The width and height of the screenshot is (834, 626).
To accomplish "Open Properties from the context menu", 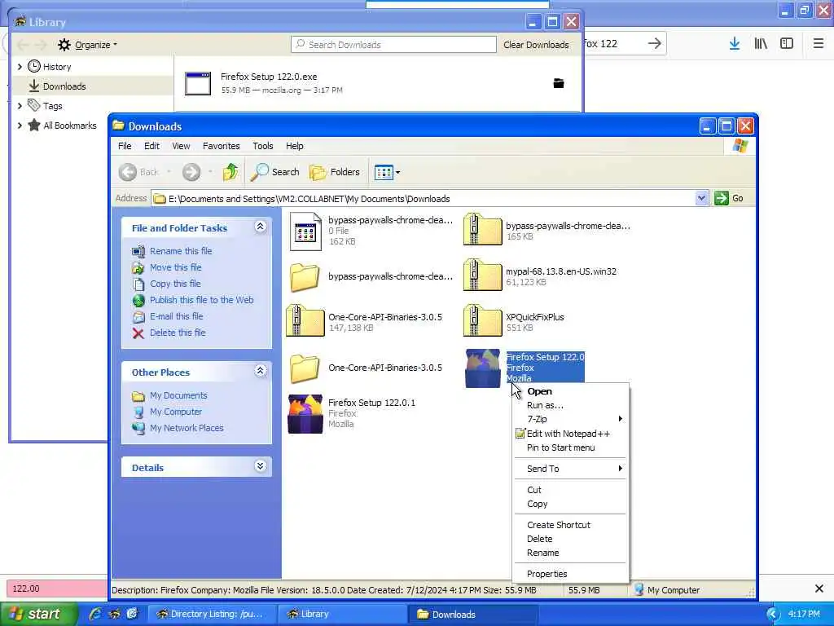I will click(x=546, y=574).
